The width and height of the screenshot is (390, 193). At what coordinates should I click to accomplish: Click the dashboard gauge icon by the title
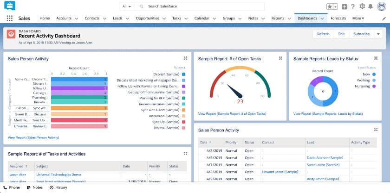pyautogui.click(x=11, y=34)
